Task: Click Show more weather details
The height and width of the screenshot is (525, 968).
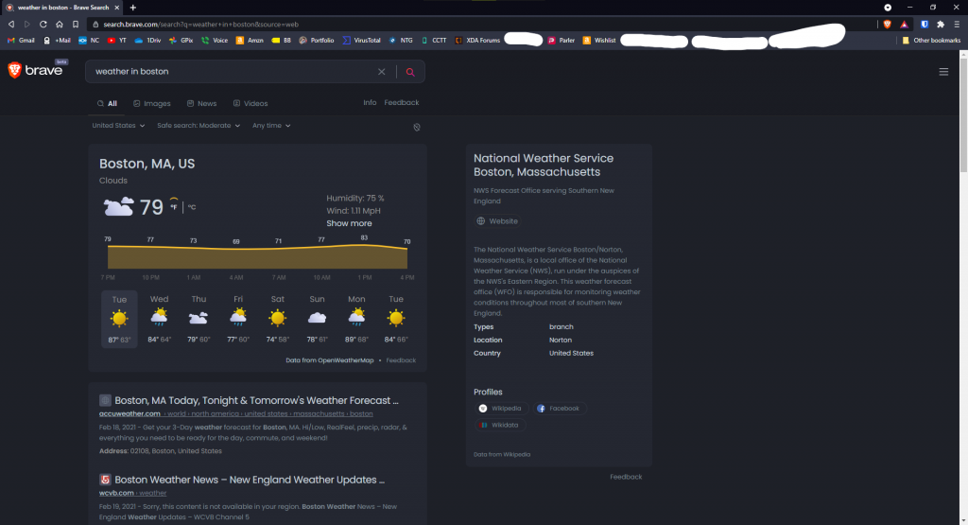Action: [x=350, y=223]
